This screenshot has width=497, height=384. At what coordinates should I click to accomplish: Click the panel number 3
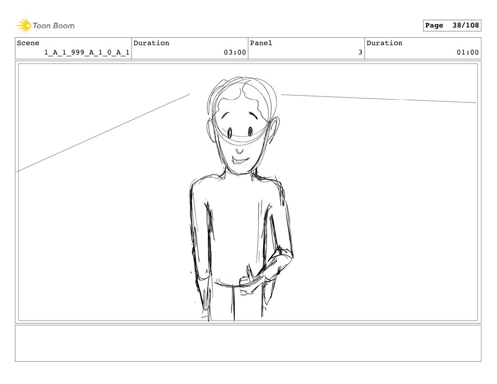coord(361,52)
